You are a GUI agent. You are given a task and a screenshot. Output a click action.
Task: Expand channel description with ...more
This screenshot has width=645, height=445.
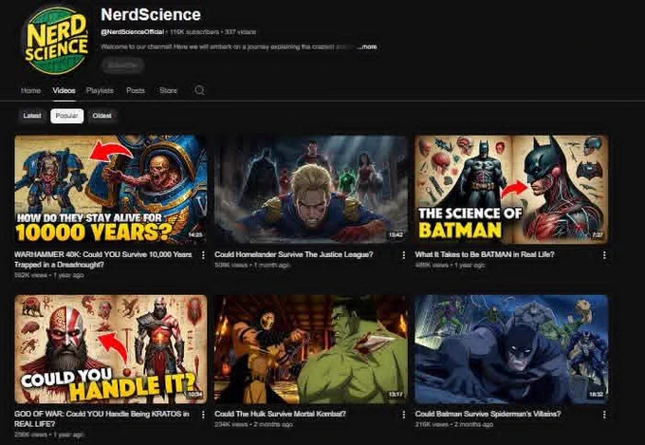pos(367,46)
